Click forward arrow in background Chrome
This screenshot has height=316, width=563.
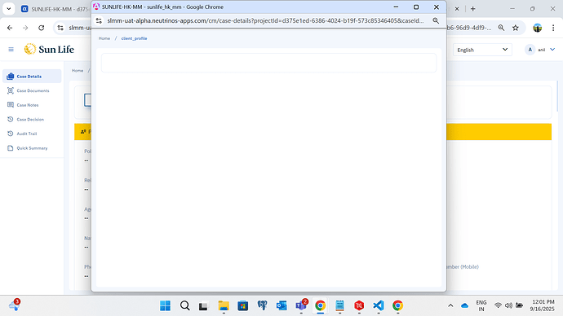(x=25, y=28)
